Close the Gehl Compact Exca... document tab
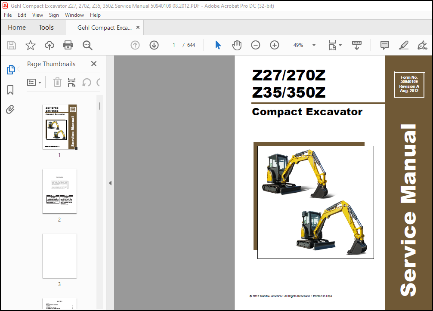 [138, 28]
